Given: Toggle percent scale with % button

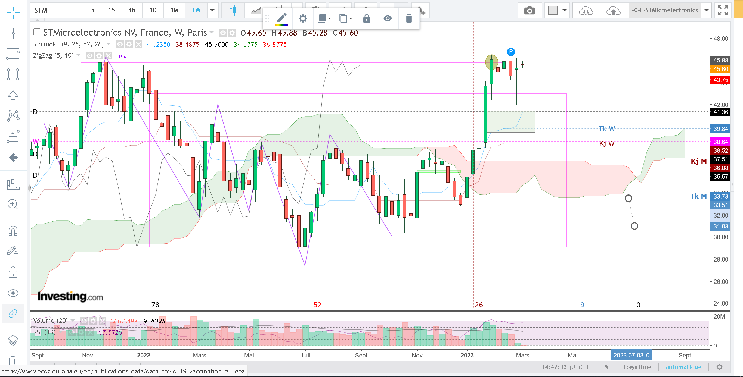Looking at the screenshot, I should pyautogui.click(x=607, y=367).
